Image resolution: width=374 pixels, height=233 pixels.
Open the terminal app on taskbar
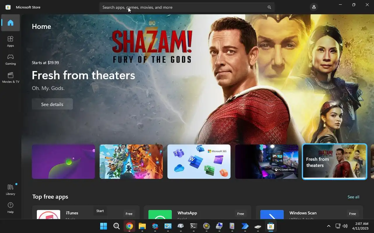pyautogui.click(x=193, y=226)
